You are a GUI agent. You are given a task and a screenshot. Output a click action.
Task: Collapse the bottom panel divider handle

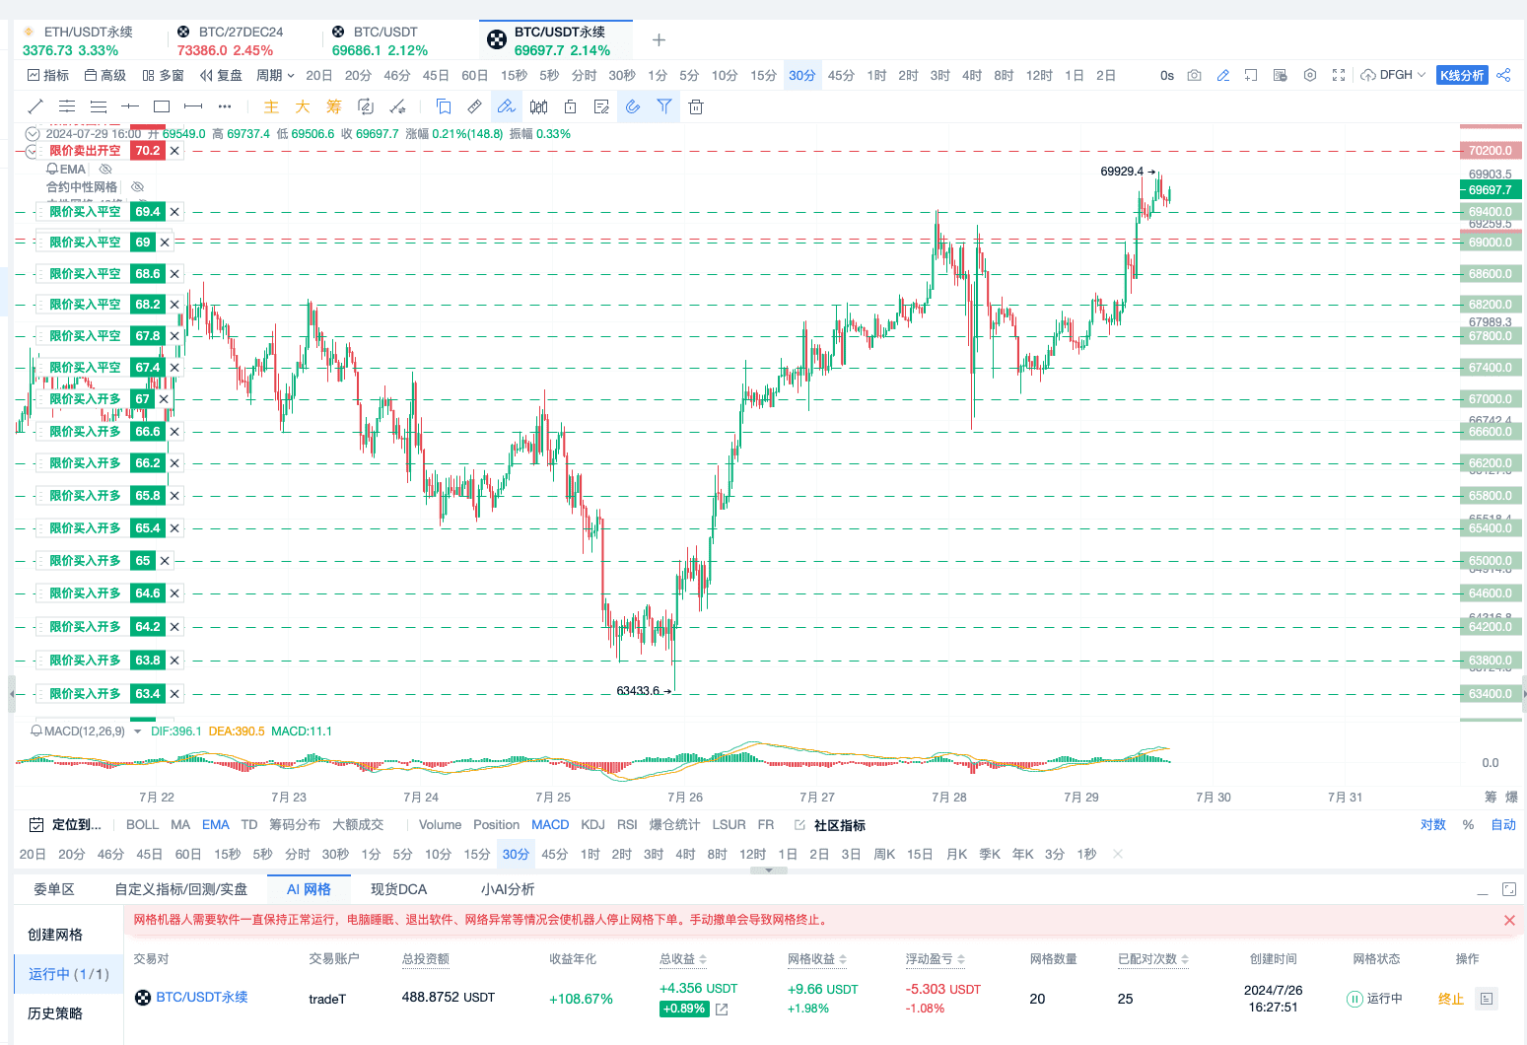point(769,871)
